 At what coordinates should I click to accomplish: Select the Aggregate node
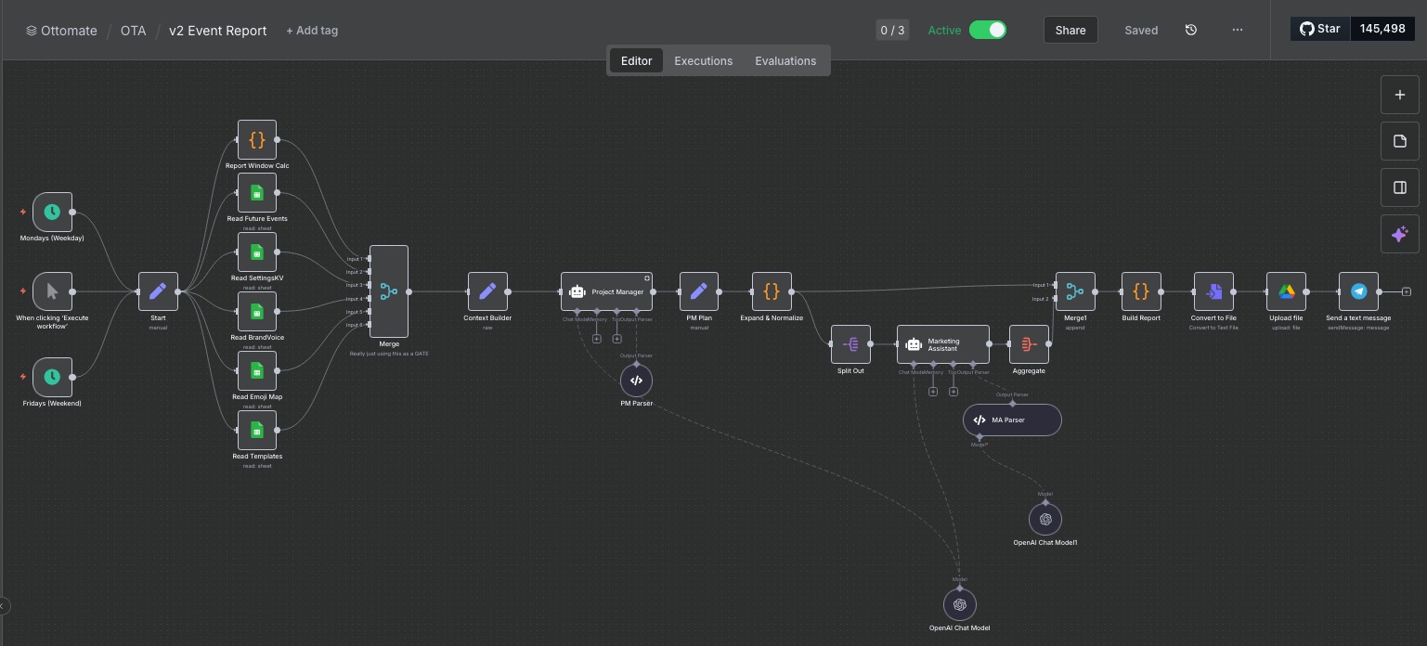pyautogui.click(x=1029, y=343)
